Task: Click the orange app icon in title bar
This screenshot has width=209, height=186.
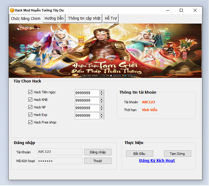Action: (12, 10)
